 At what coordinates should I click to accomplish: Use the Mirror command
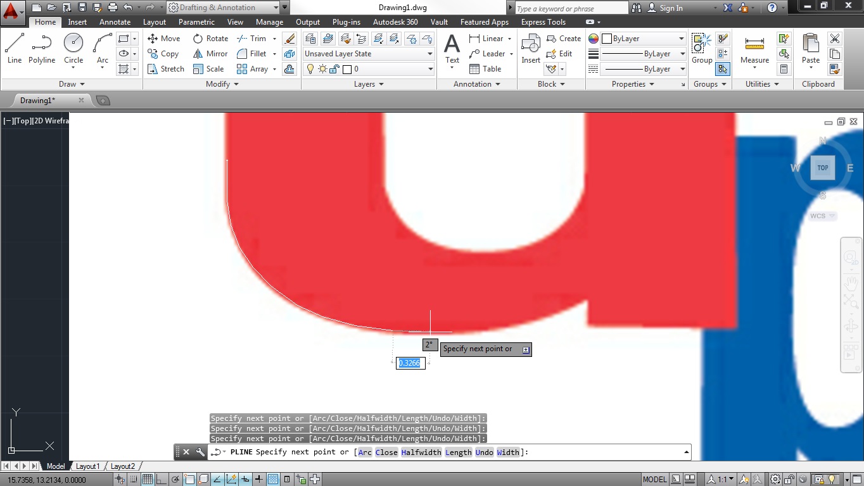pyautogui.click(x=210, y=54)
